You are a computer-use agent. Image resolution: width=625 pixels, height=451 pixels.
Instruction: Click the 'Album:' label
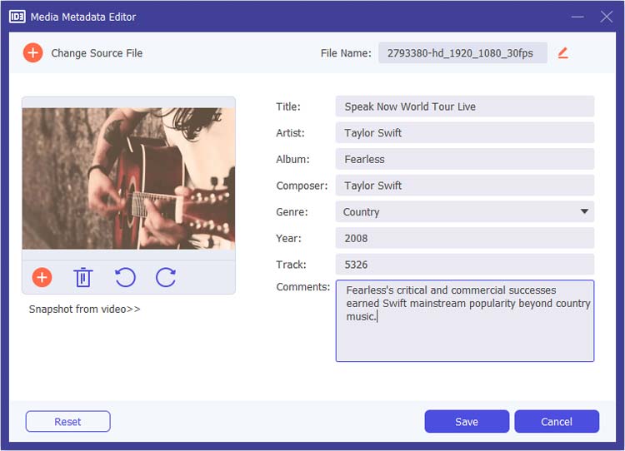[x=292, y=159]
